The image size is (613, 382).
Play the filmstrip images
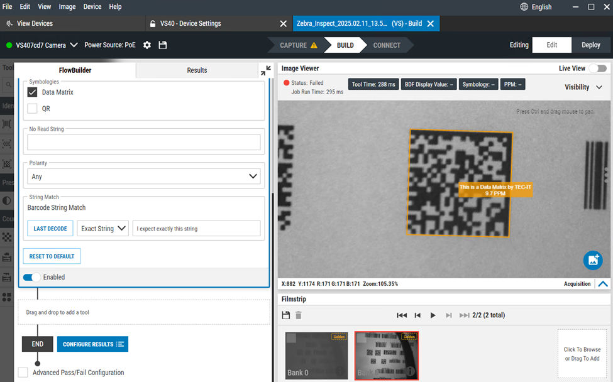point(433,315)
